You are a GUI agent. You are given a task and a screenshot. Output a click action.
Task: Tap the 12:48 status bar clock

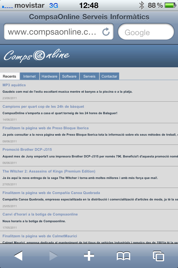click(x=89, y=6)
